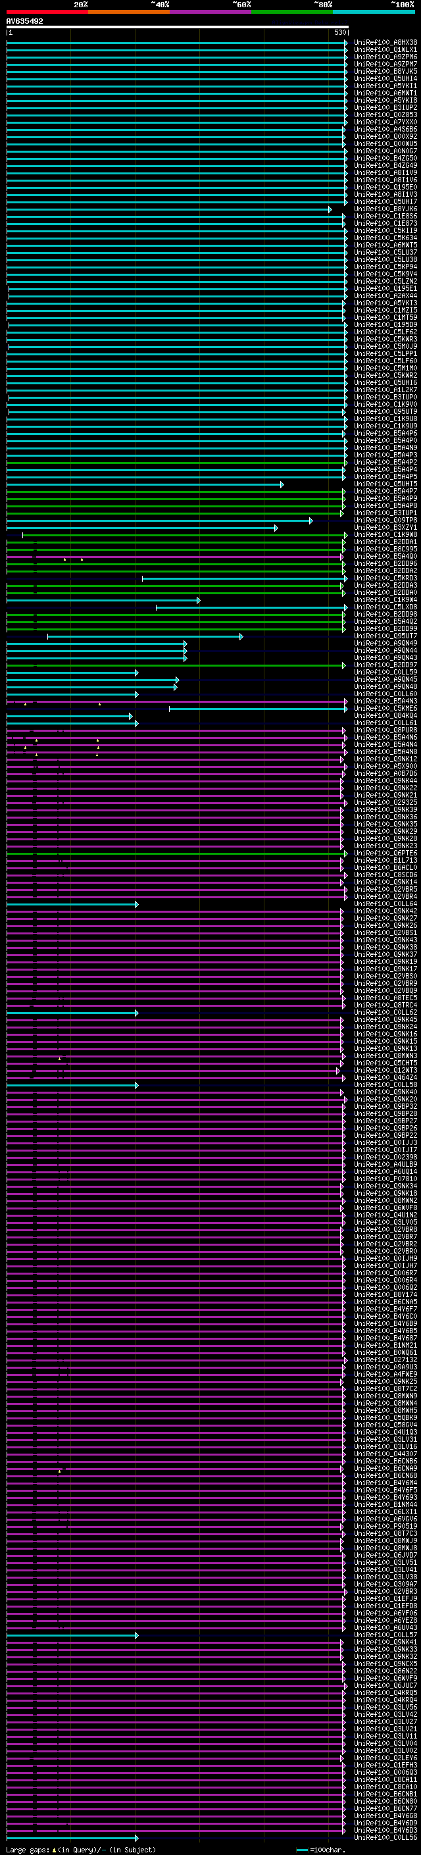Click the label UniRef100_A9QN49
421x1855 pixels.
pos(385,643)
